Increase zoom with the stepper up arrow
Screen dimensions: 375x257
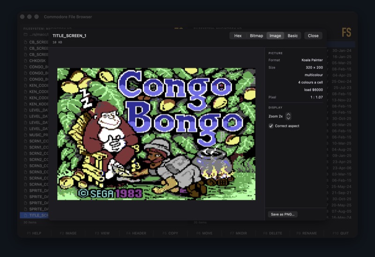[288, 114]
